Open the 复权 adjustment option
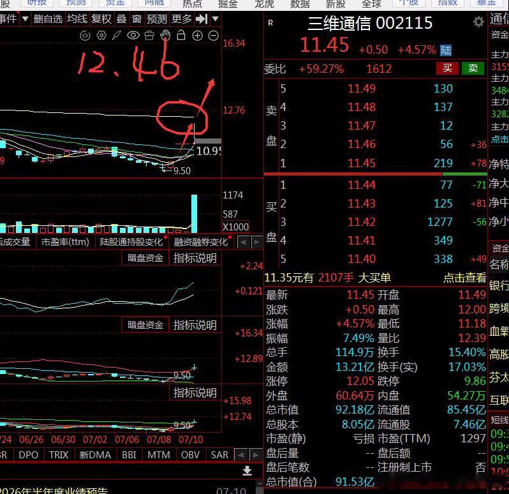The width and height of the screenshot is (509, 494). [101, 19]
